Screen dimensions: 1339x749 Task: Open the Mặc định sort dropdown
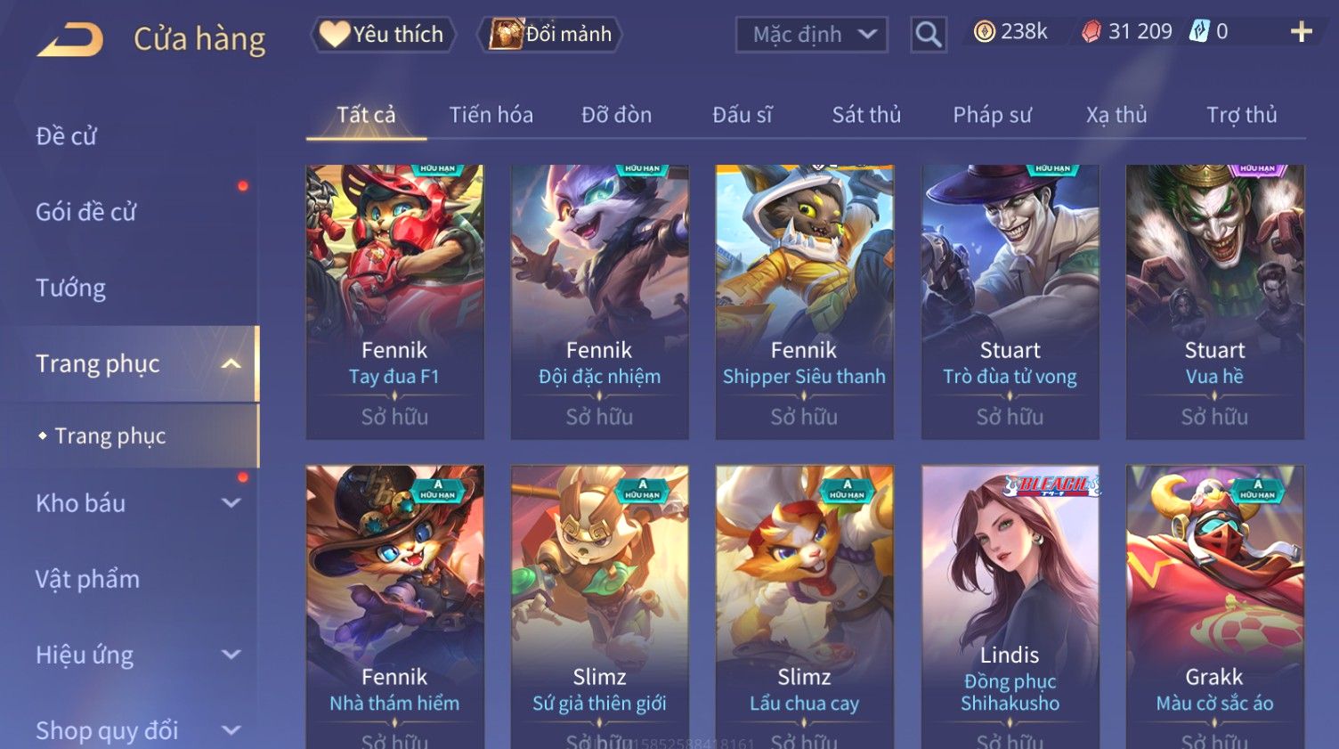(811, 35)
